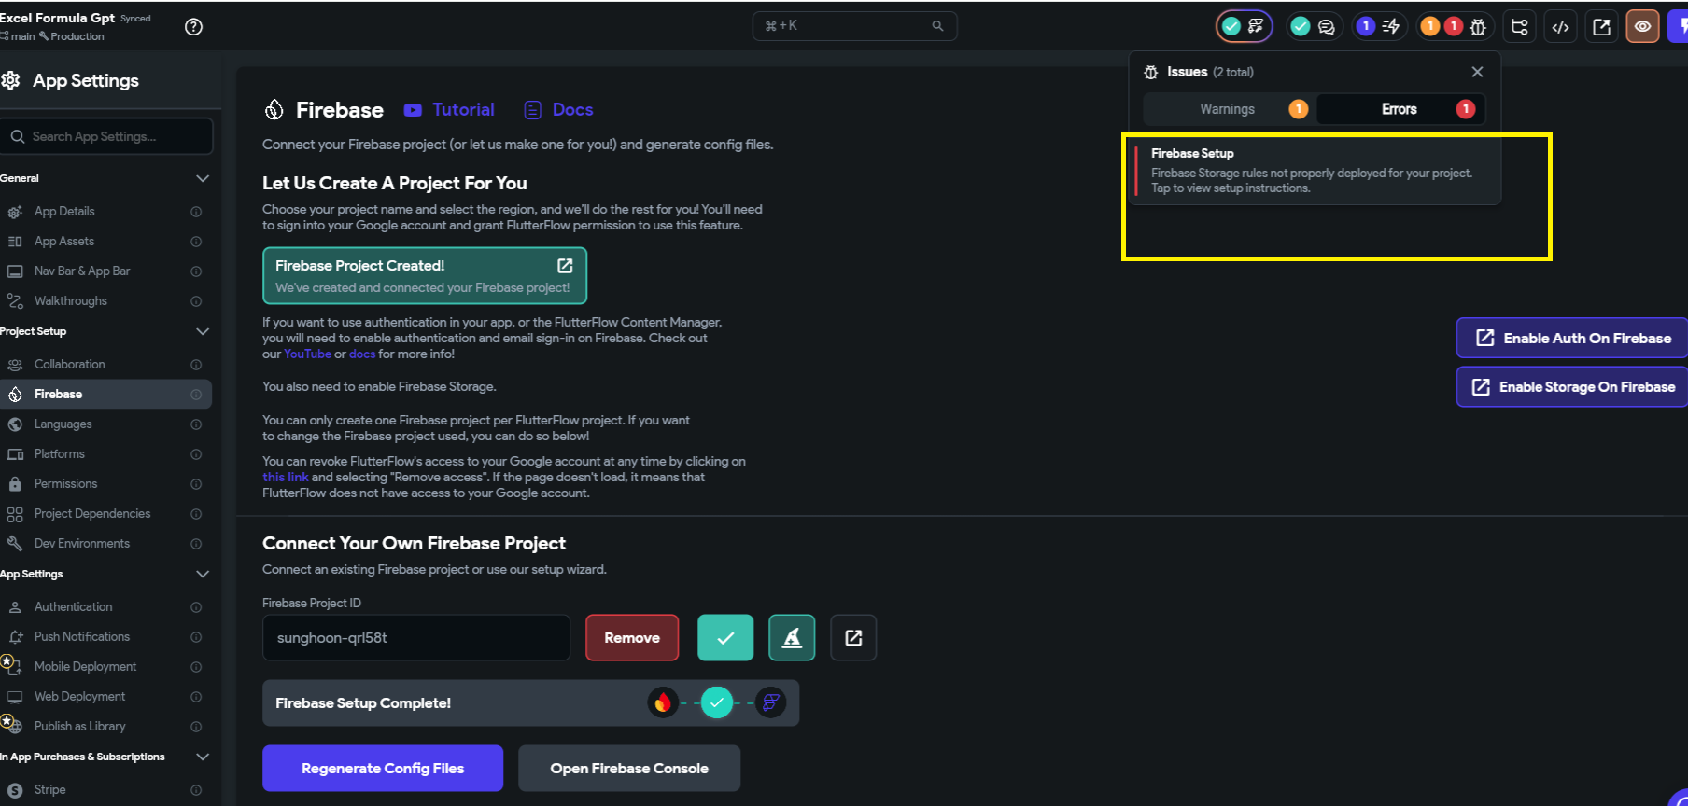Open the help question mark icon

coord(193,27)
